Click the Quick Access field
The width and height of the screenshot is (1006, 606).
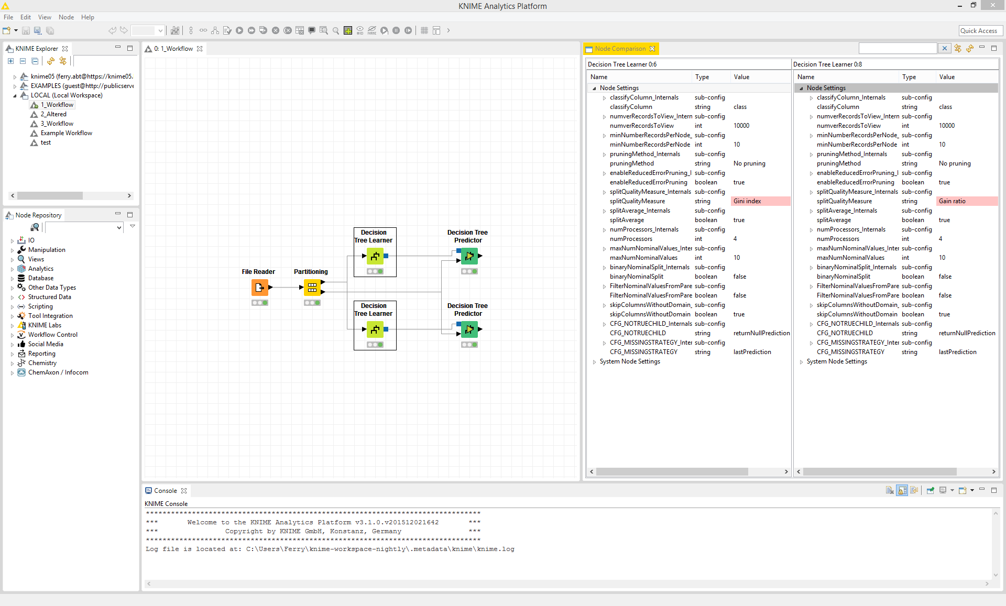[980, 31]
